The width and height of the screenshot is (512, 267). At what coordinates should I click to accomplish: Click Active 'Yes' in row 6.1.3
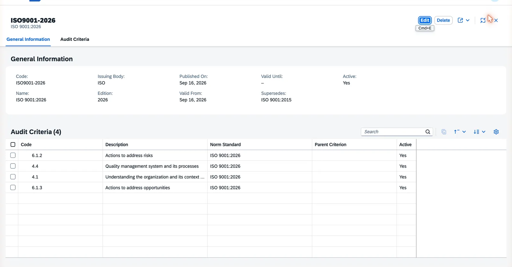tap(403, 188)
